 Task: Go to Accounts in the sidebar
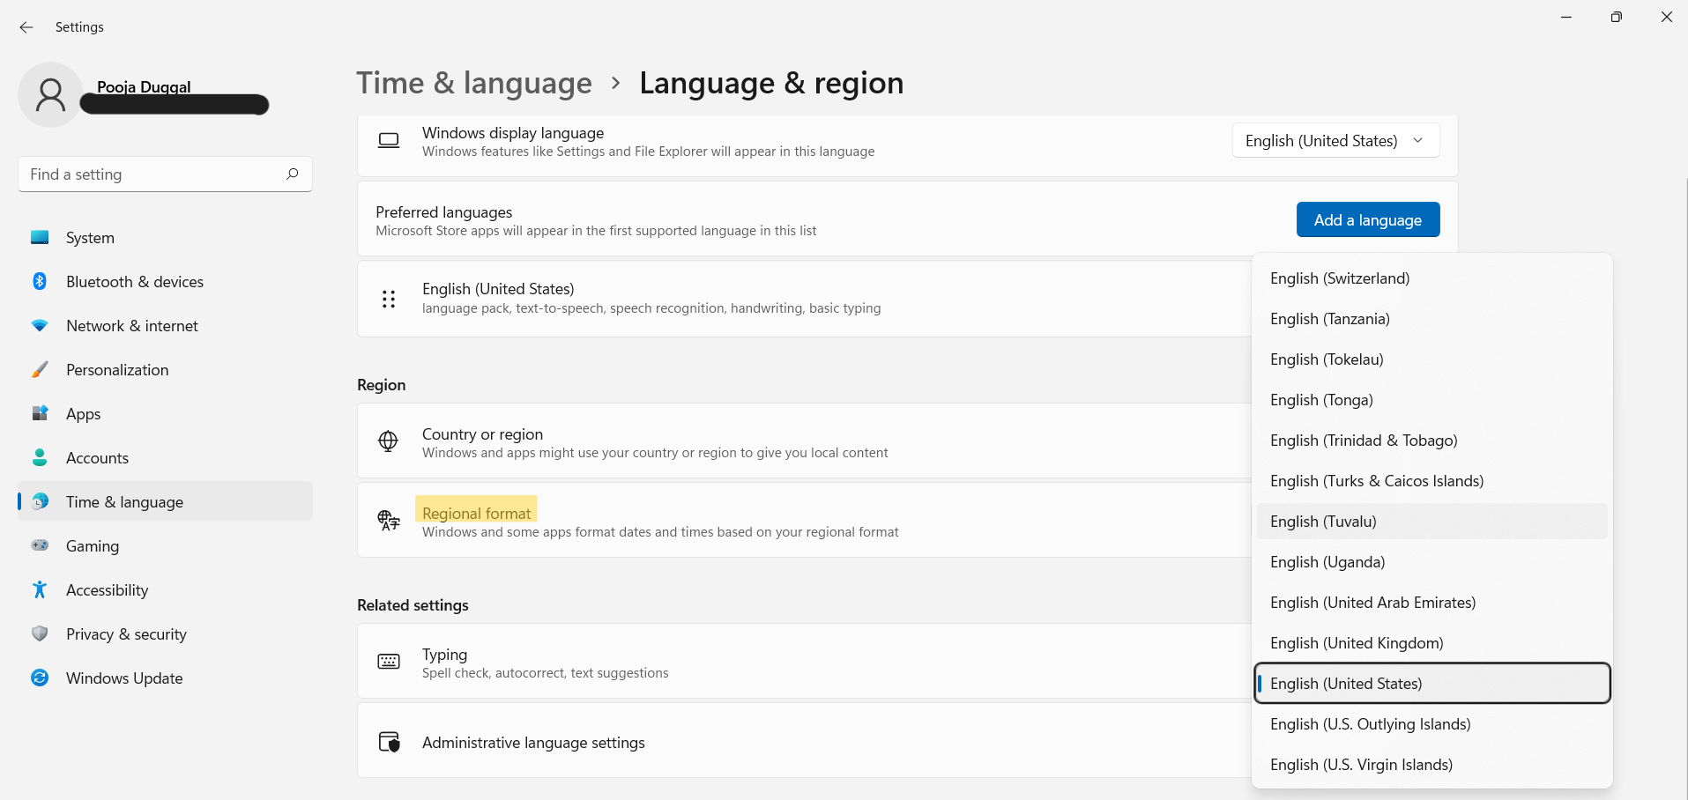[x=97, y=458]
